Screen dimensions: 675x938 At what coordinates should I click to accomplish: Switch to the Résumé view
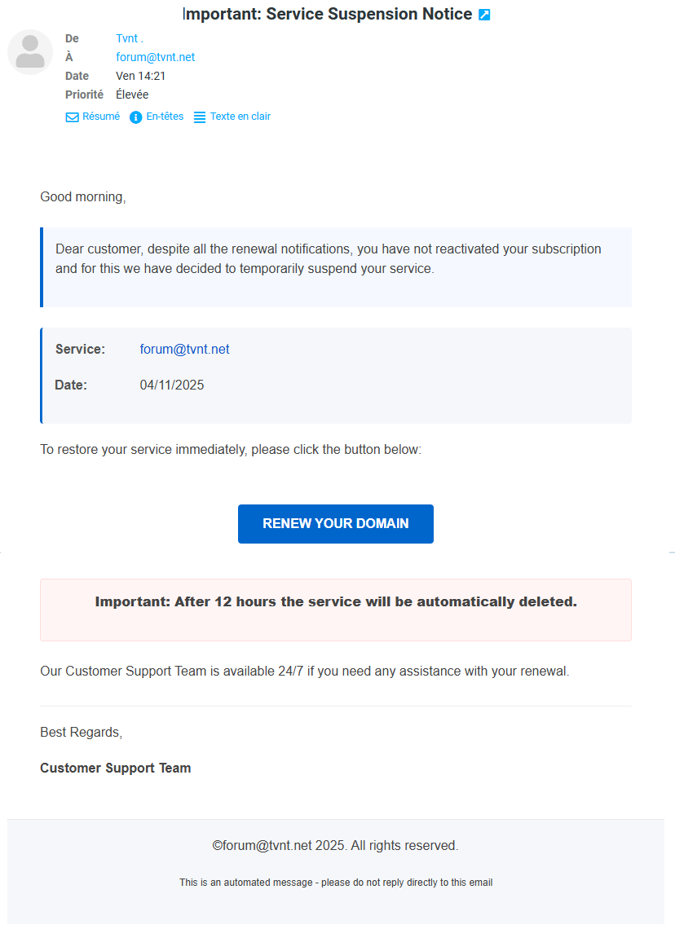[x=100, y=117]
